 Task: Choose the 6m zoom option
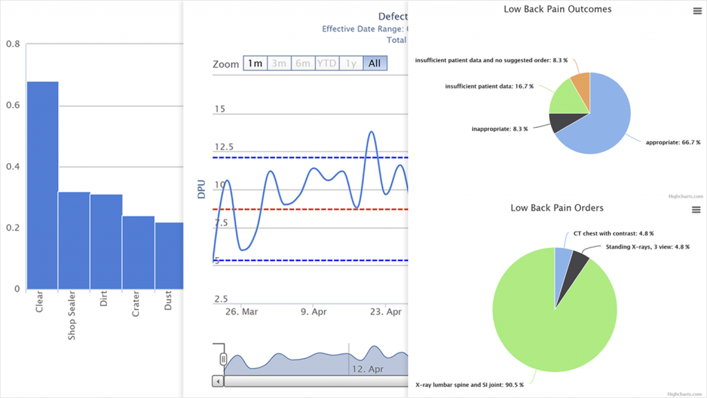coord(302,64)
